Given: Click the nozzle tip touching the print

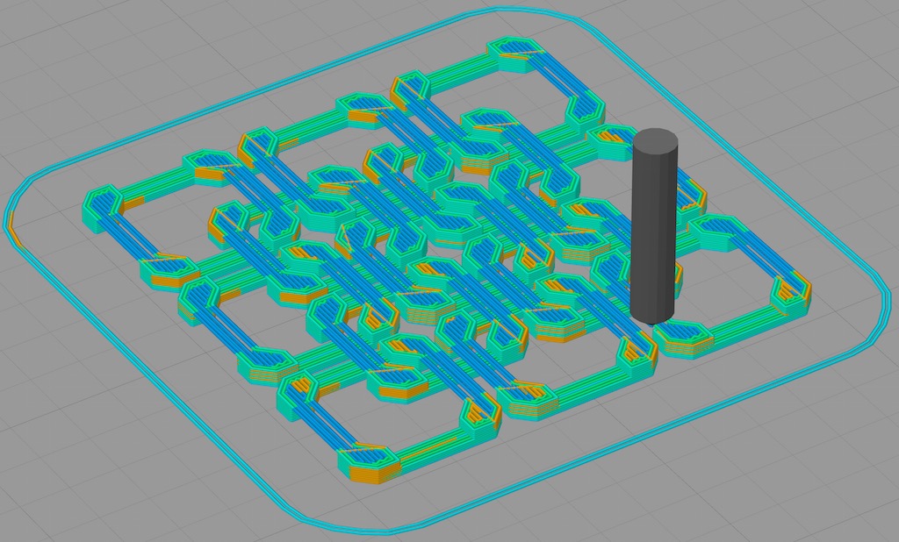Looking at the screenshot, I should pyautogui.click(x=652, y=320).
